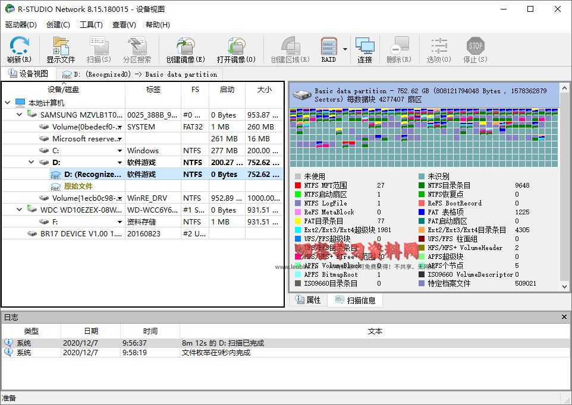Image resolution: width=572 pixels, height=405 pixels.
Task: Click the Remove (删除) toolbar icon
Action: 399,46
